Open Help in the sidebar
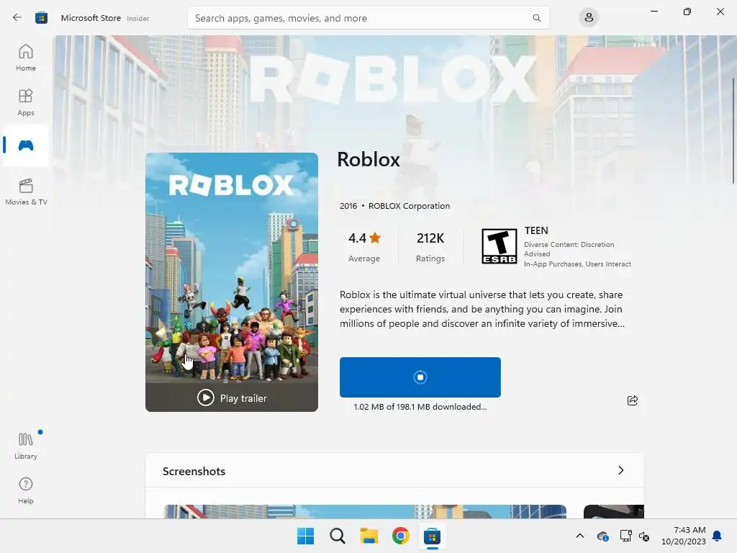The height and width of the screenshot is (553, 737). pyautogui.click(x=26, y=490)
